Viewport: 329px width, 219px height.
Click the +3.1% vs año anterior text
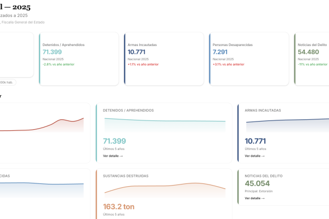click(x=229, y=65)
